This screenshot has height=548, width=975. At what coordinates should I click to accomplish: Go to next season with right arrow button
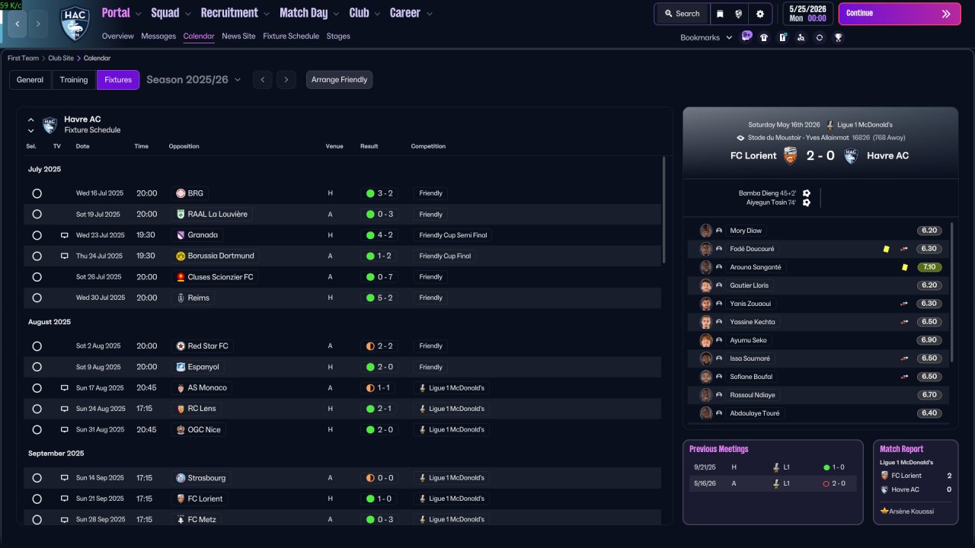(x=286, y=80)
